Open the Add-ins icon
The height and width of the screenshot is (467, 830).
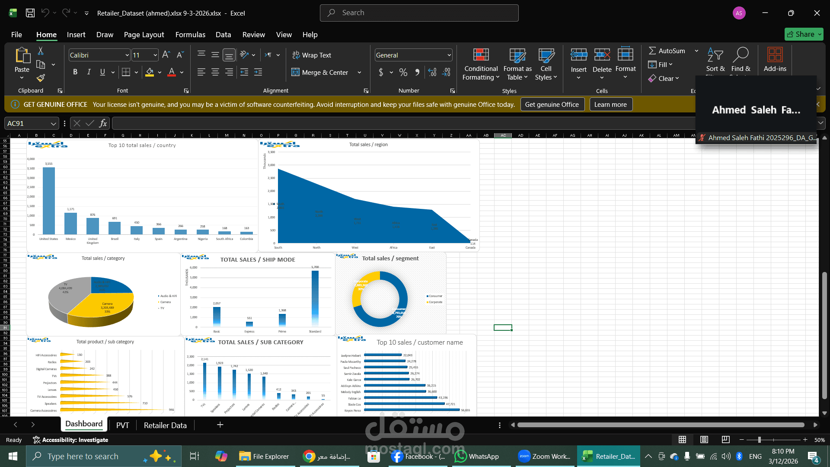[x=775, y=60]
